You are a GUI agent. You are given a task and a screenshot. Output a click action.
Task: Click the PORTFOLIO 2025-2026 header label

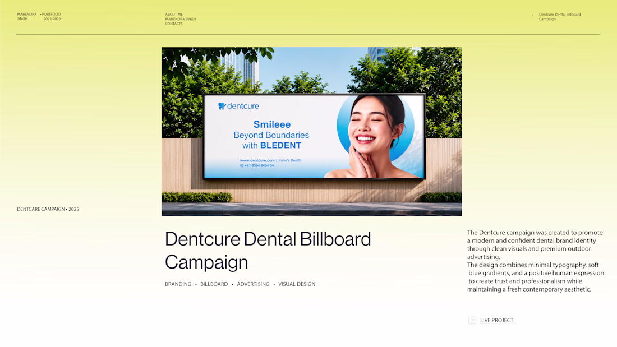point(52,16)
